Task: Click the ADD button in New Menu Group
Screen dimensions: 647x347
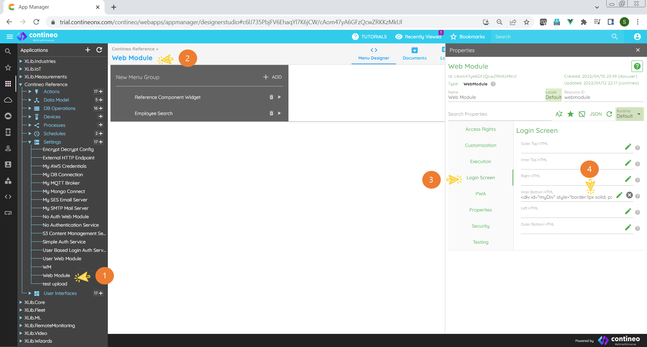Action: coord(272,77)
